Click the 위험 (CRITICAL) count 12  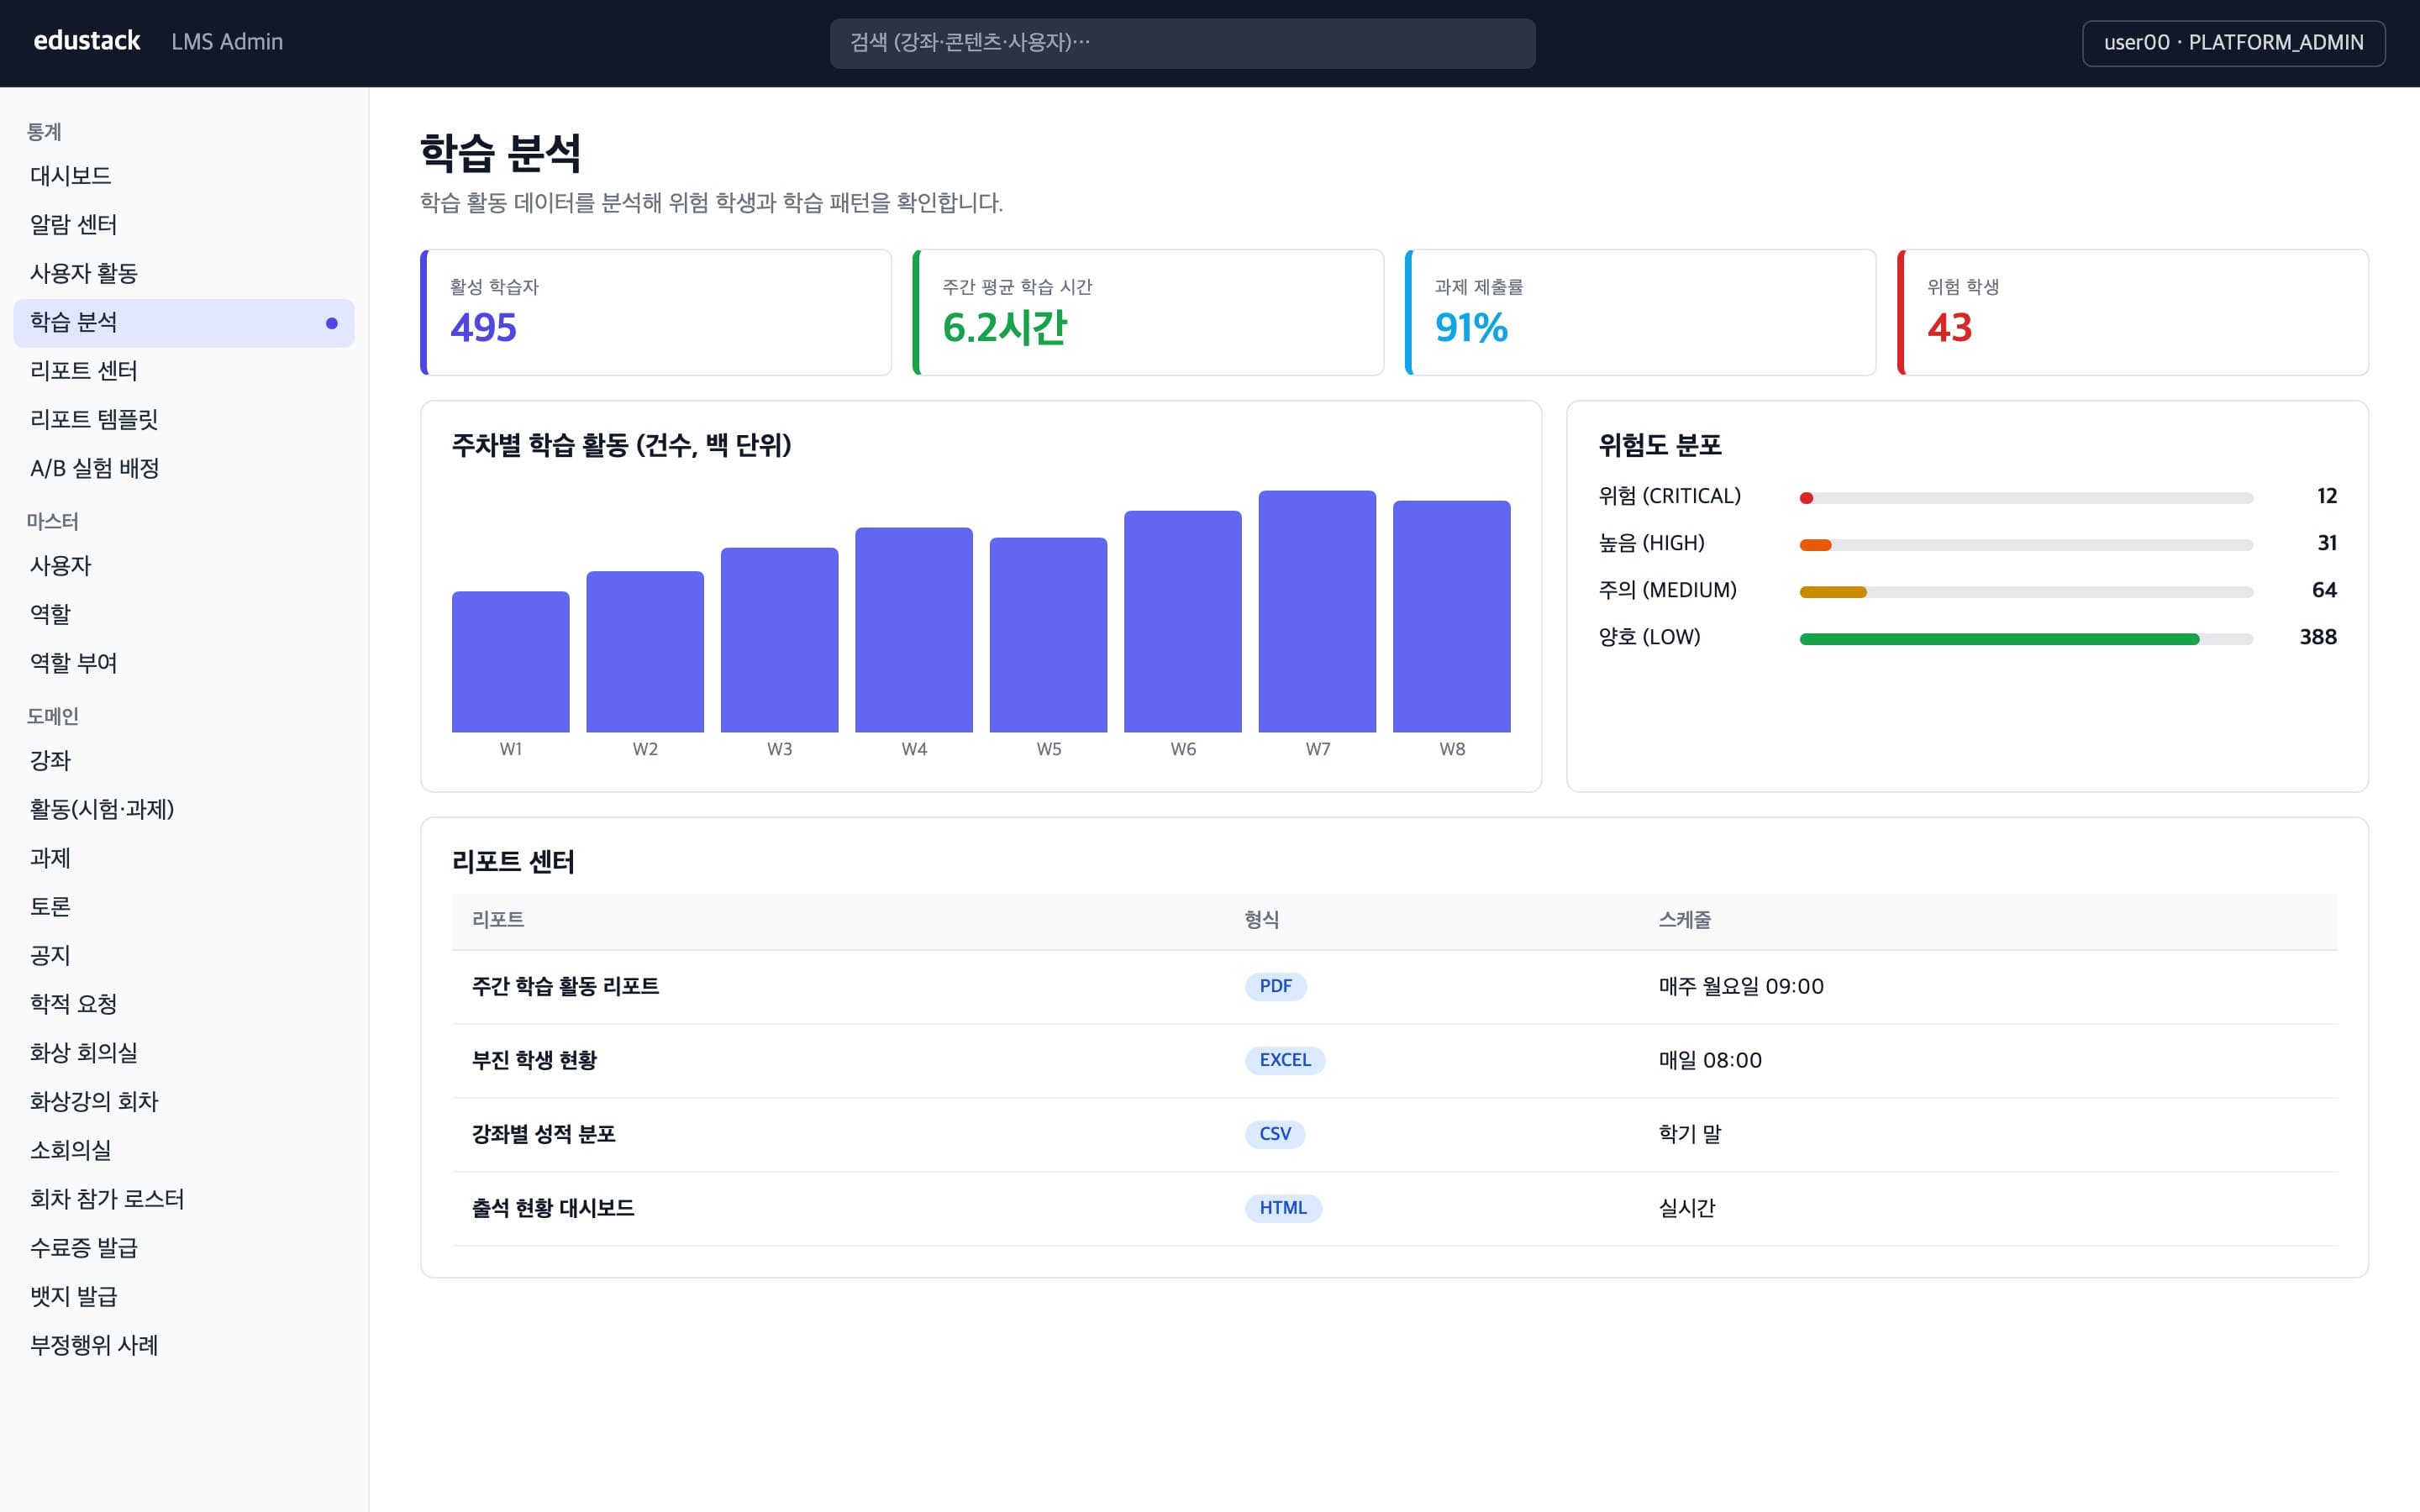click(2326, 496)
